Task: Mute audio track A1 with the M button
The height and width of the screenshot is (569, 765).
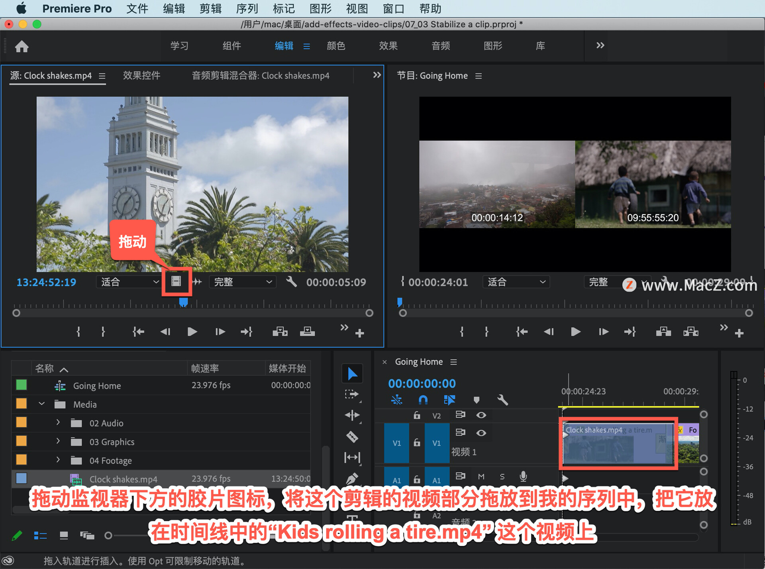Action: click(481, 477)
